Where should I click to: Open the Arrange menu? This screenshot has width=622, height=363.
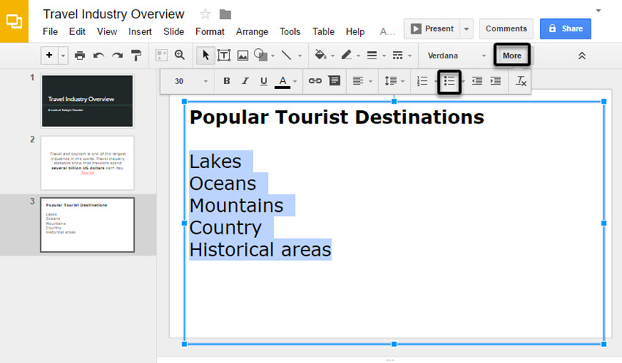(252, 31)
